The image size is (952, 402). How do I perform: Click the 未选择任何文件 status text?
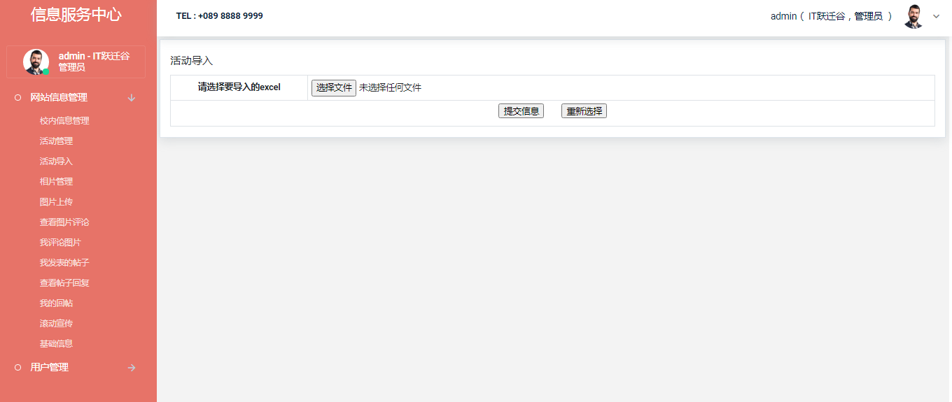390,87
